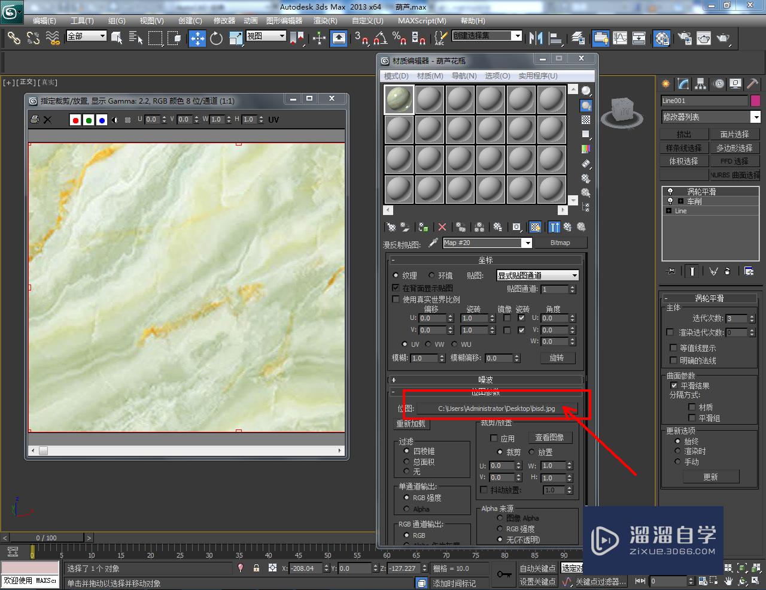Enable red channel in crop window

(75, 120)
